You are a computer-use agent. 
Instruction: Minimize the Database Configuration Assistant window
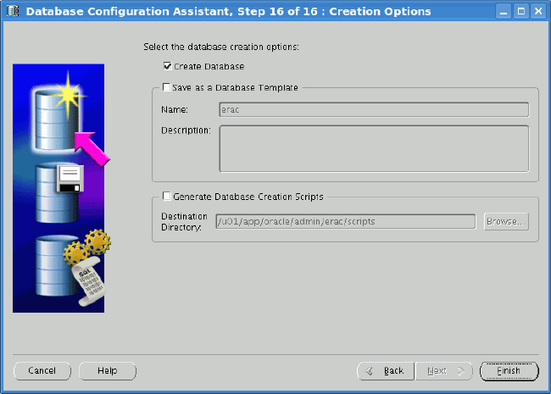tap(505, 12)
